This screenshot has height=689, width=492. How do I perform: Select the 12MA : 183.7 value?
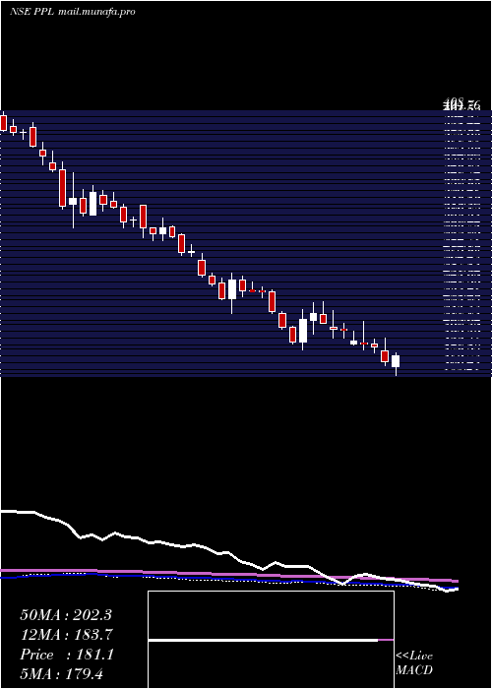[x=67, y=635]
